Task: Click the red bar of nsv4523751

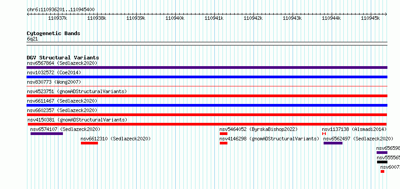Action: coord(207,96)
